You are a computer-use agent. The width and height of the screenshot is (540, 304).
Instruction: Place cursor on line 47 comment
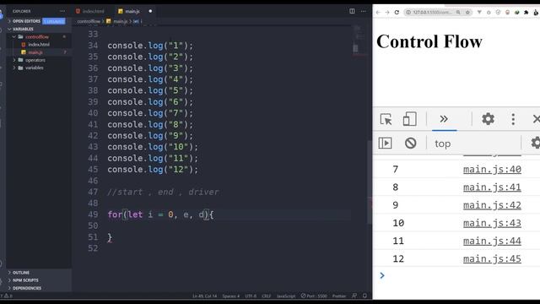pyautogui.click(x=163, y=192)
